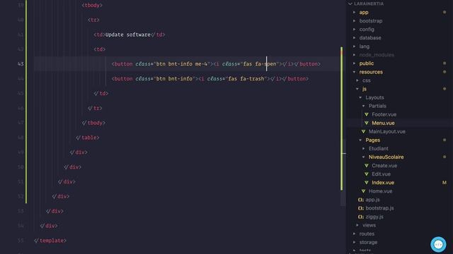Click closing template tag on line 55
Screen dimensions: 453x254
click(50, 241)
